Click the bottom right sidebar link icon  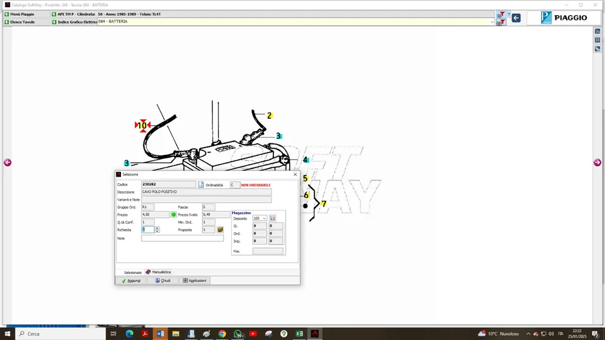(x=597, y=49)
